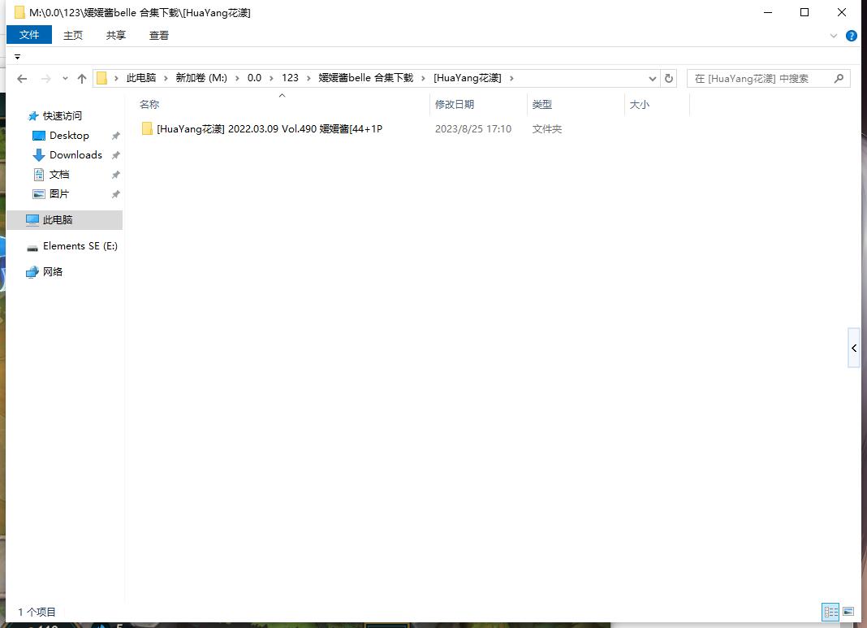Open address bar history dropdown
The width and height of the screenshot is (867, 628).
click(653, 79)
